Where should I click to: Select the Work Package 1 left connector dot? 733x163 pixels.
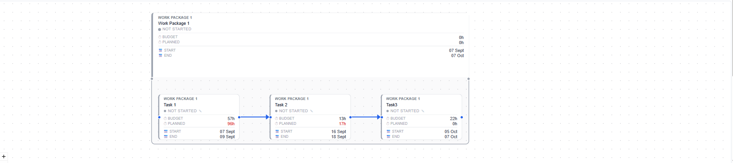152,79
